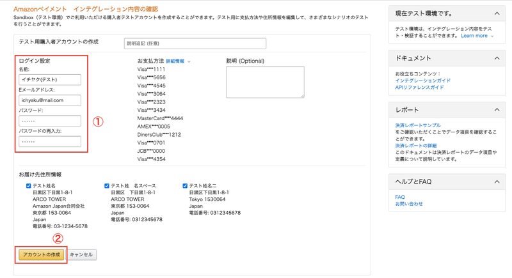Click the テスト用購入者アカウントの作成 label

[58, 42]
